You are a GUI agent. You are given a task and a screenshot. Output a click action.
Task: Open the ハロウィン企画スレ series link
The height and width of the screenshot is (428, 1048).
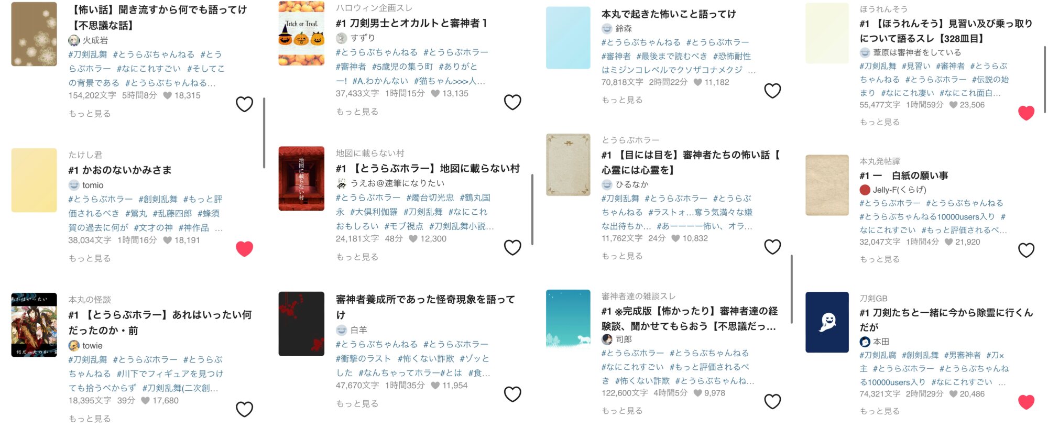coord(374,8)
